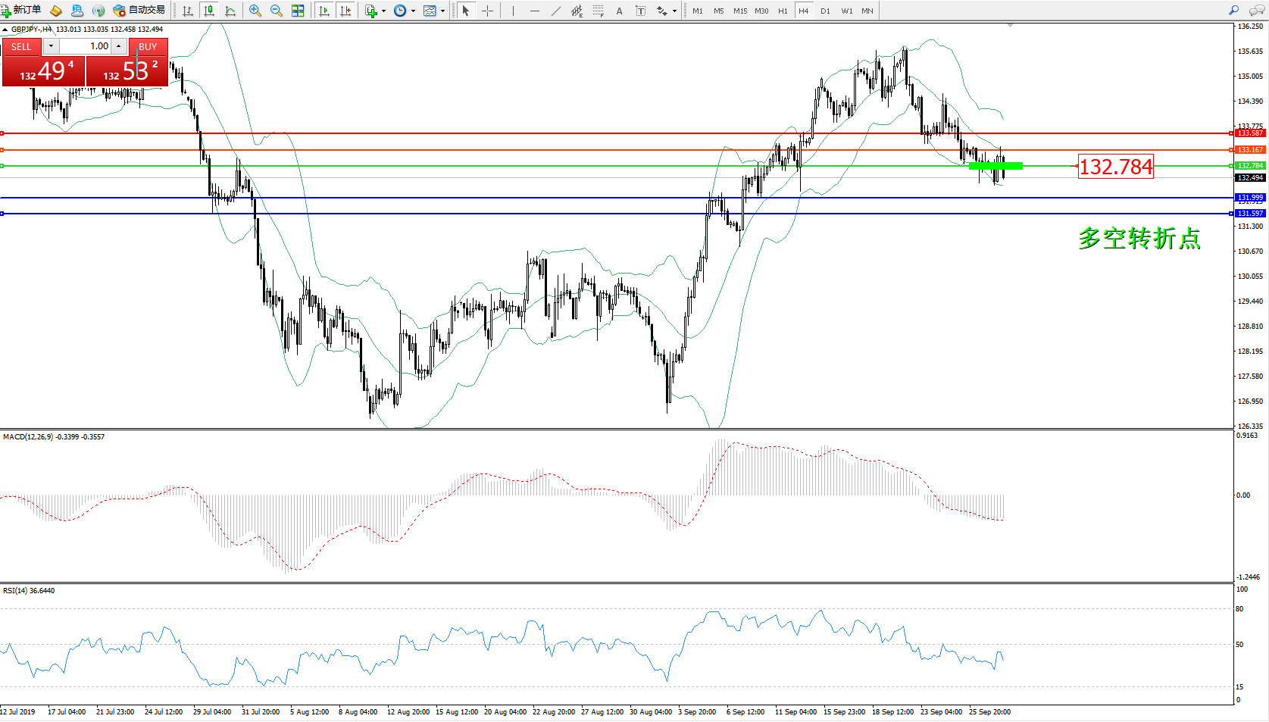Toggle Auto Trading (自动交易) button

click(139, 11)
